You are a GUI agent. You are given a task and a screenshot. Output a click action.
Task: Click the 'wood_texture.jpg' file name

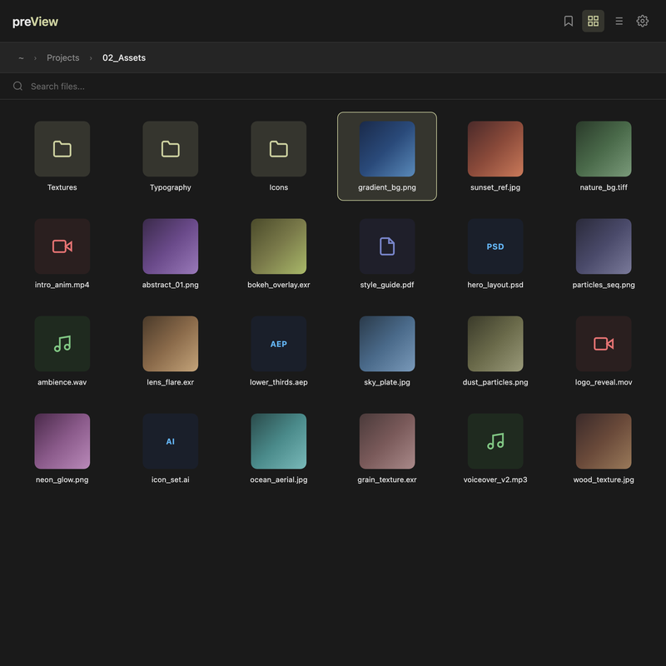[604, 480]
